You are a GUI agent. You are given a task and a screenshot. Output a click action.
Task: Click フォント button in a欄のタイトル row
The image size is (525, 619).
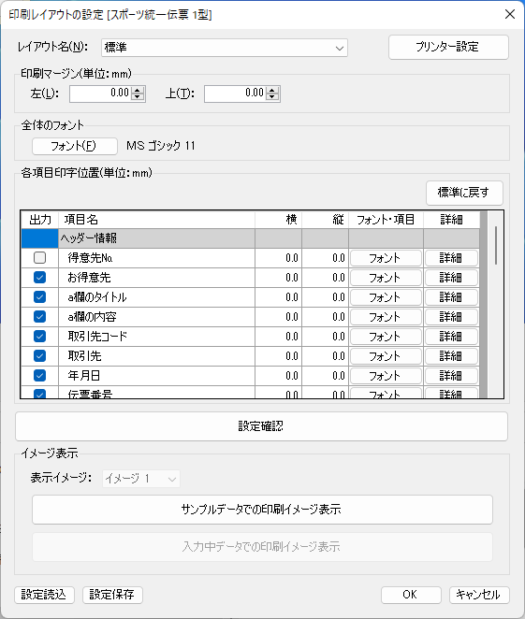pyautogui.click(x=386, y=297)
